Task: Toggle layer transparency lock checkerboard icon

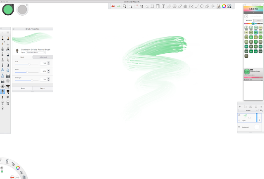Action: [x=261, y=111]
